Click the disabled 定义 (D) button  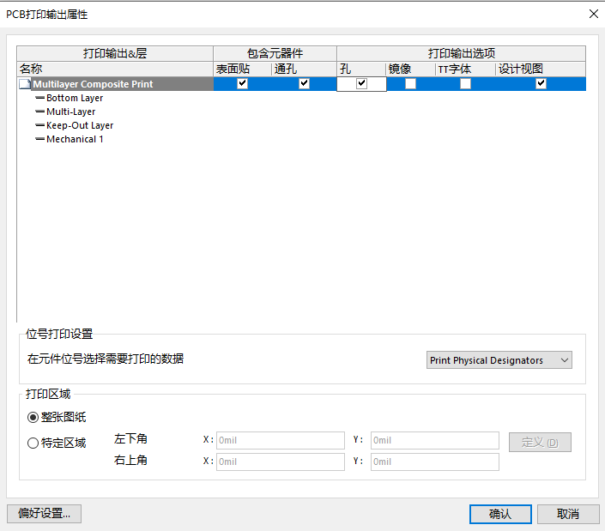540,443
